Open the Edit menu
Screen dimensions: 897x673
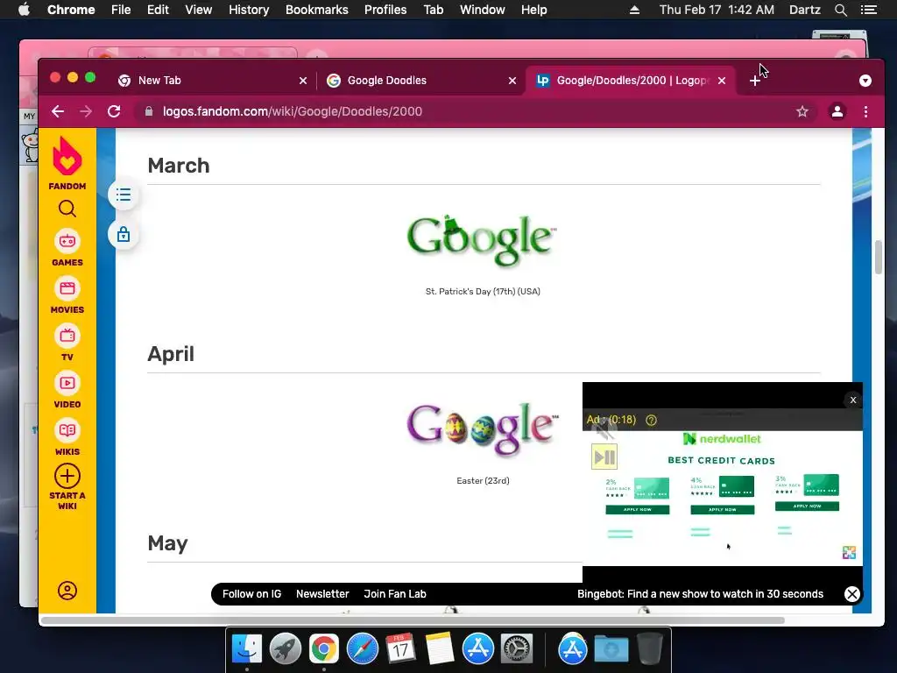158,10
